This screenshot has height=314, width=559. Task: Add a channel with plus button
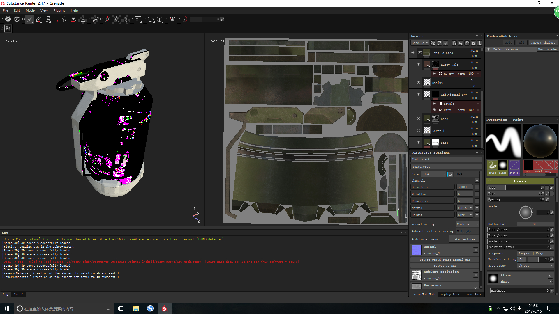(x=477, y=180)
